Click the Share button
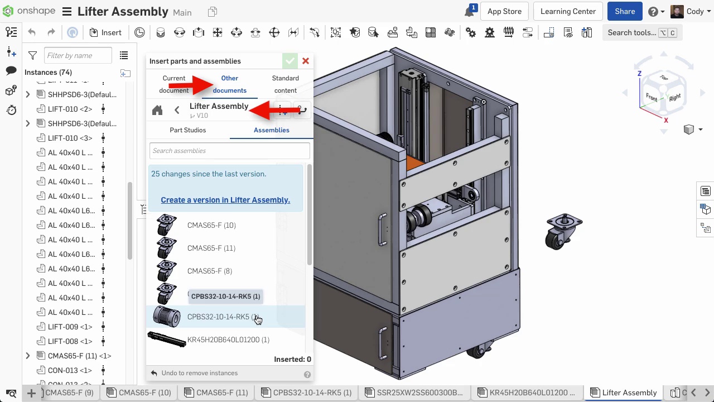 625,12
